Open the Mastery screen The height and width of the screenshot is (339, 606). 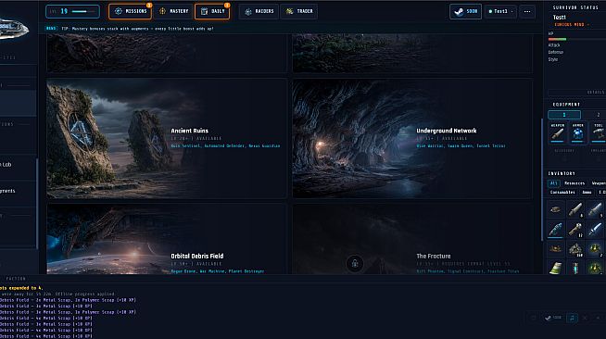point(173,11)
